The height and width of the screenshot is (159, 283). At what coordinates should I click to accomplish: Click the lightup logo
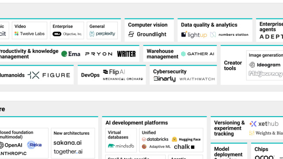[194, 34]
